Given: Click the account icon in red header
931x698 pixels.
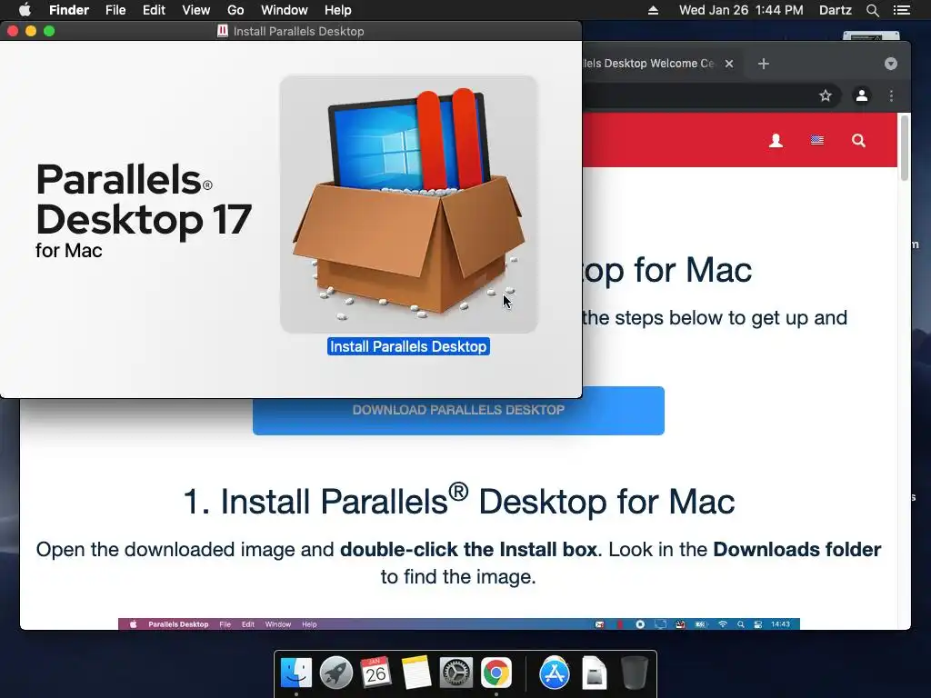Looking at the screenshot, I should pos(776,141).
